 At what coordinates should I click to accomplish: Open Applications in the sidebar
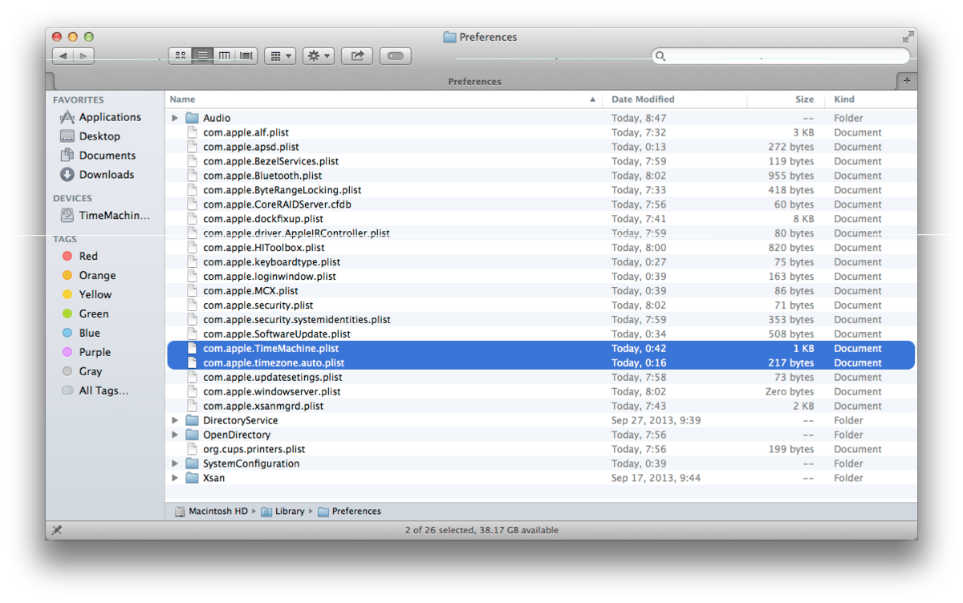[x=100, y=117]
